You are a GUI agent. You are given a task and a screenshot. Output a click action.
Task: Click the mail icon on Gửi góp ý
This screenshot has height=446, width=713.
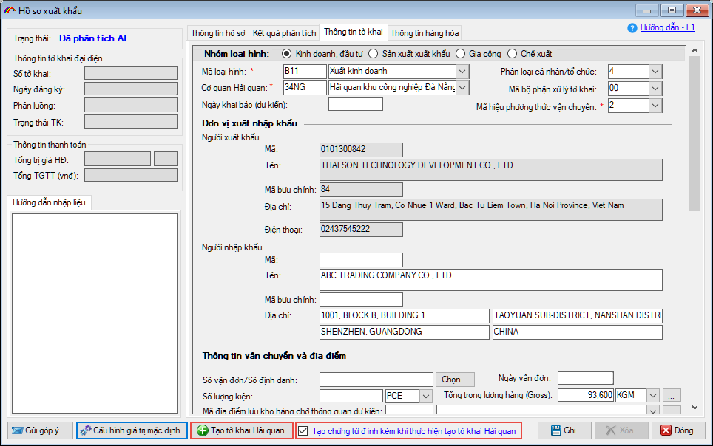point(18,430)
